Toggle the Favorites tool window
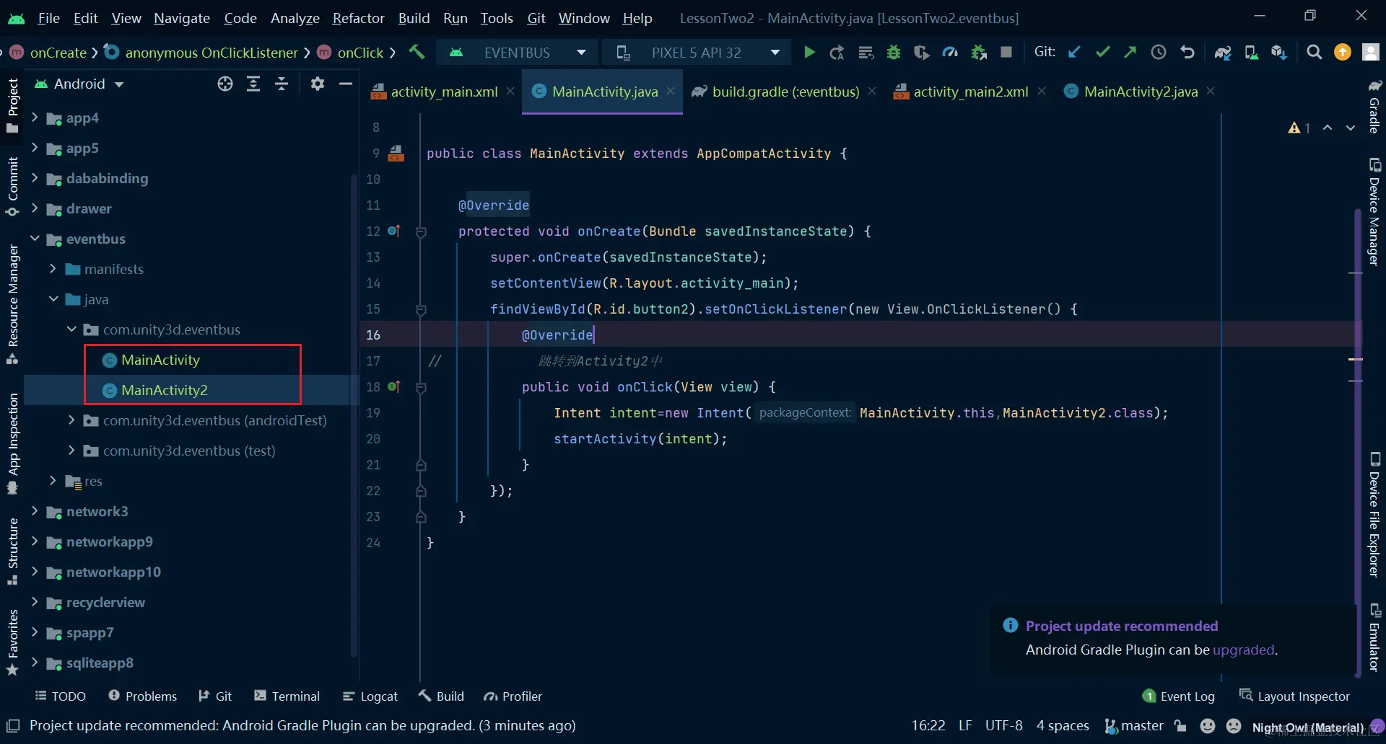 [x=12, y=642]
